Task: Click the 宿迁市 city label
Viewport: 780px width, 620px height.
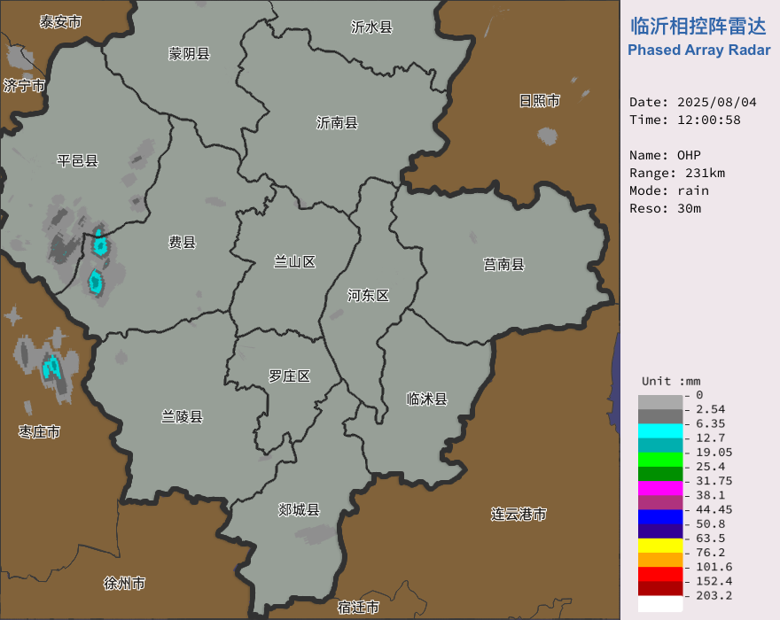Action: click(358, 608)
